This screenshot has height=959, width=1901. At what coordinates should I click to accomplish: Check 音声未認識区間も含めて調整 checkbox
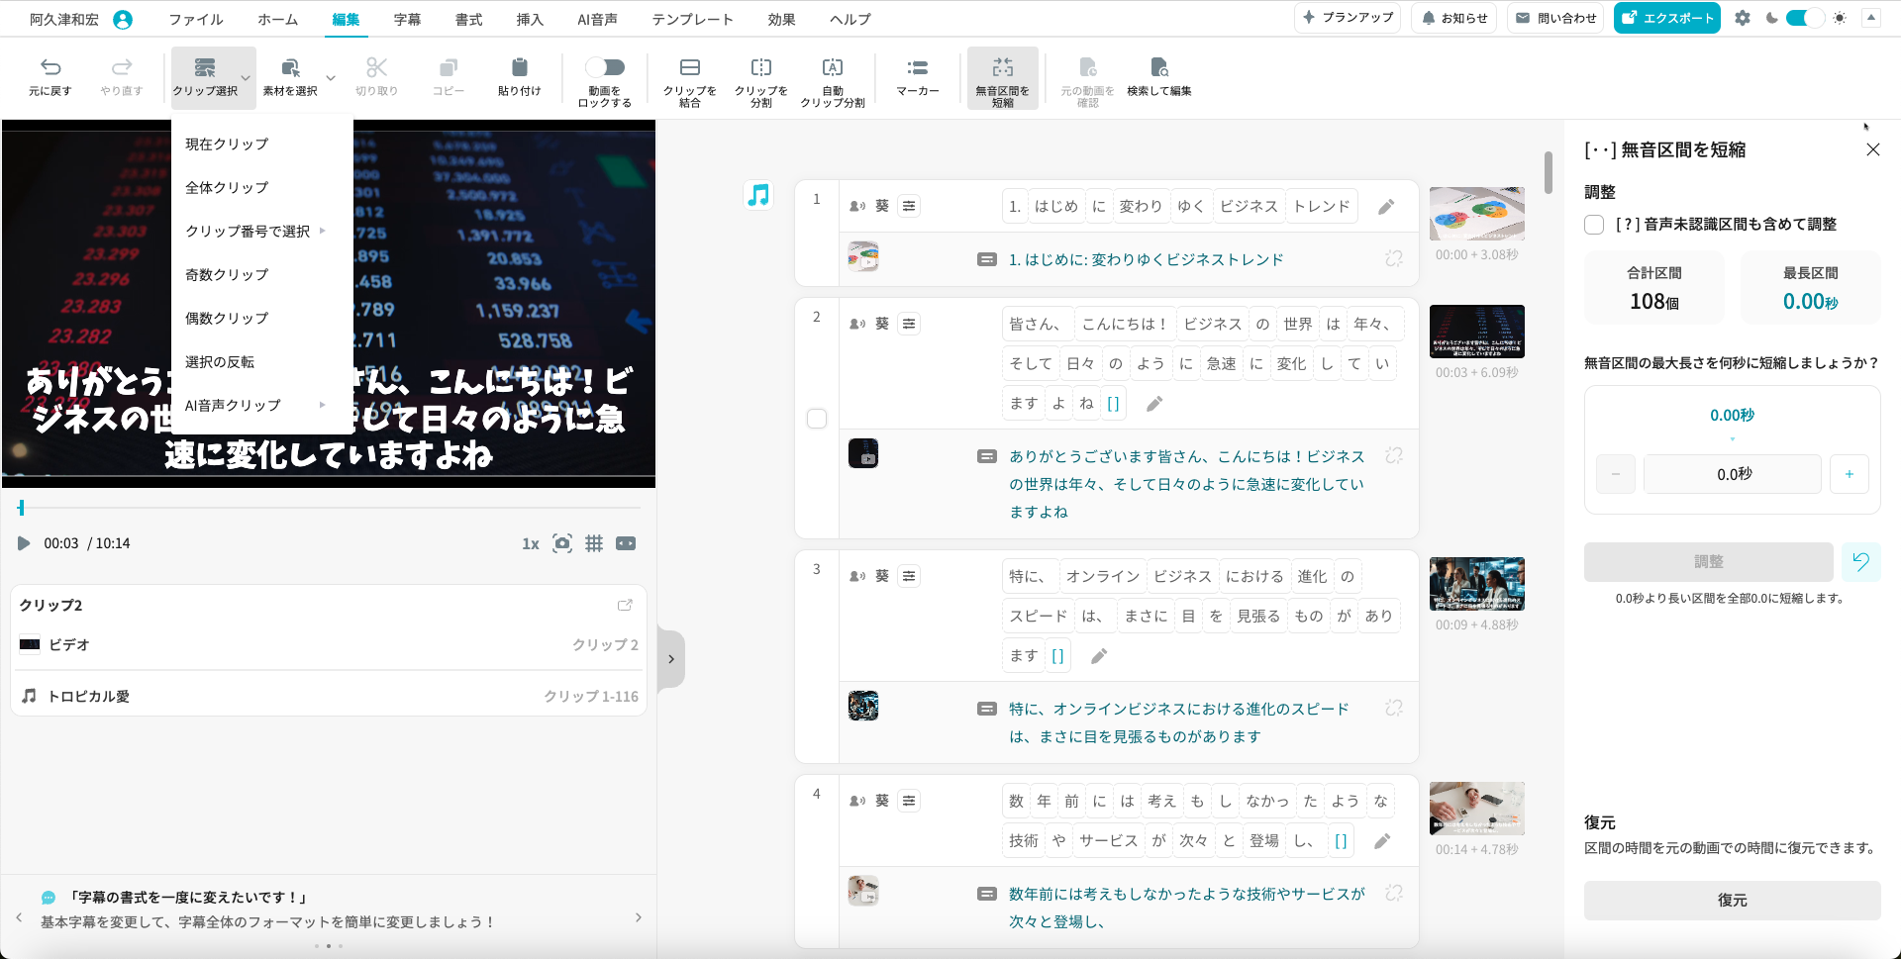click(1594, 225)
